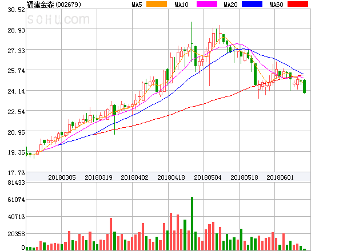
Task: Click the 24.14 price axis label
Action: 16,91
